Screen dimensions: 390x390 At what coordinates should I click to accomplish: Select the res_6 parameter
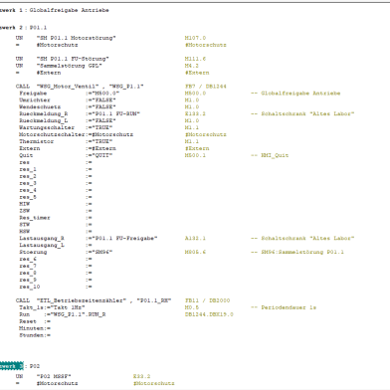[x=28, y=259]
